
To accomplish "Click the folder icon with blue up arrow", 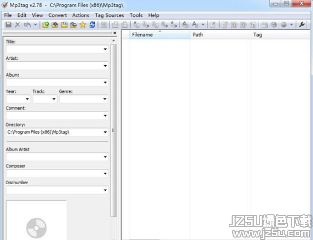I will click(x=55, y=25).
